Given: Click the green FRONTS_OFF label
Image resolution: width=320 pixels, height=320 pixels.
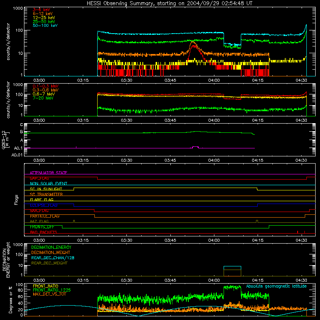Looking at the screenshot, I should click(x=42, y=227).
